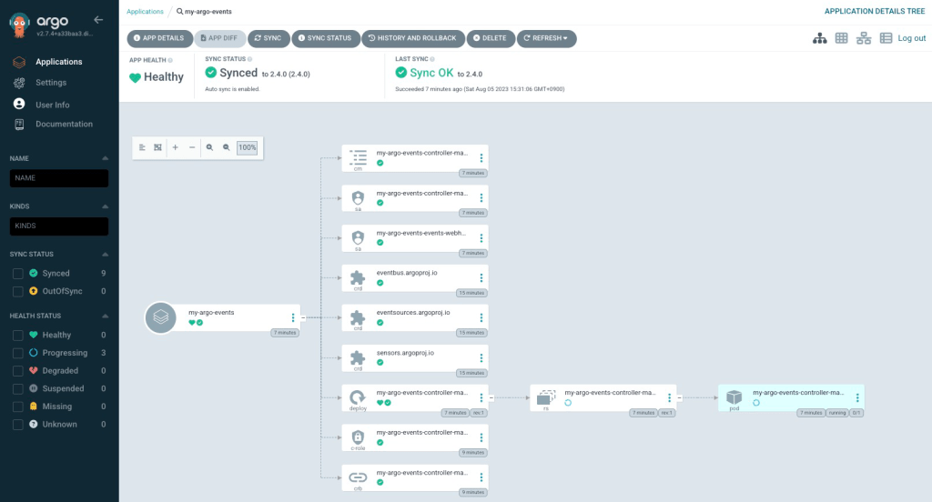Screen dimensions: 932x502
Task: Click the my-argo-events application node icon
Action: coord(161,317)
